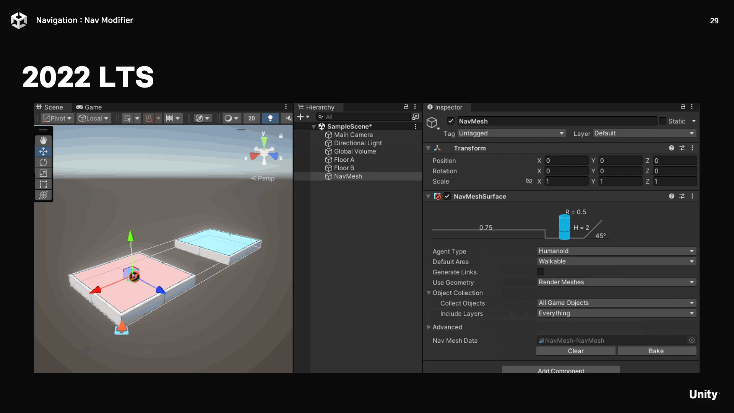Lock the Inspector panel
The width and height of the screenshot is (734, 413).
click(x=683, y=107)
